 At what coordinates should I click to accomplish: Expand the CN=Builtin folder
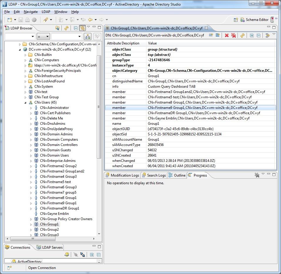(x=25, y=55)
